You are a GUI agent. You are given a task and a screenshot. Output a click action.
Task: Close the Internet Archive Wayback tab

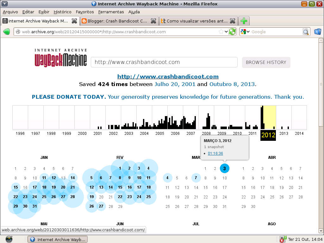pos(74,21)
